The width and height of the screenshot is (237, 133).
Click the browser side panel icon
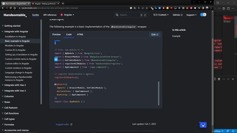203,8
